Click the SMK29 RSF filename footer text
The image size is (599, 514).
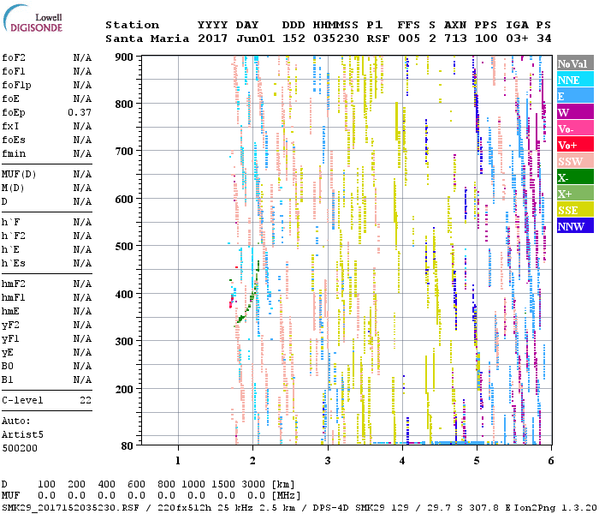70,508
